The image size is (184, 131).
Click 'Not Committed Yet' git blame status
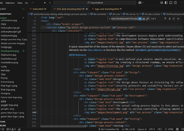(109, 129)
